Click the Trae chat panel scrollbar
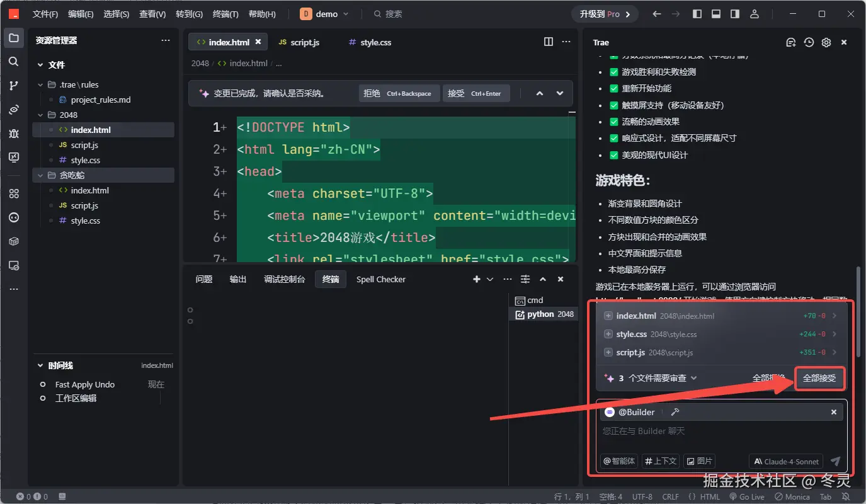 (857, 312)
